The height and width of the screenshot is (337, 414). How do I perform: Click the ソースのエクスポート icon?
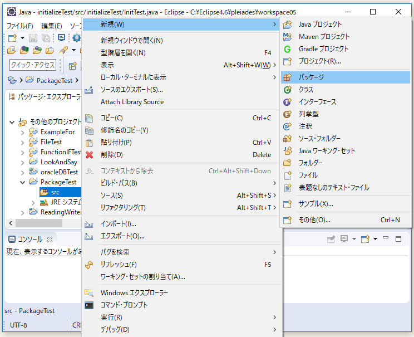point(89,90)
